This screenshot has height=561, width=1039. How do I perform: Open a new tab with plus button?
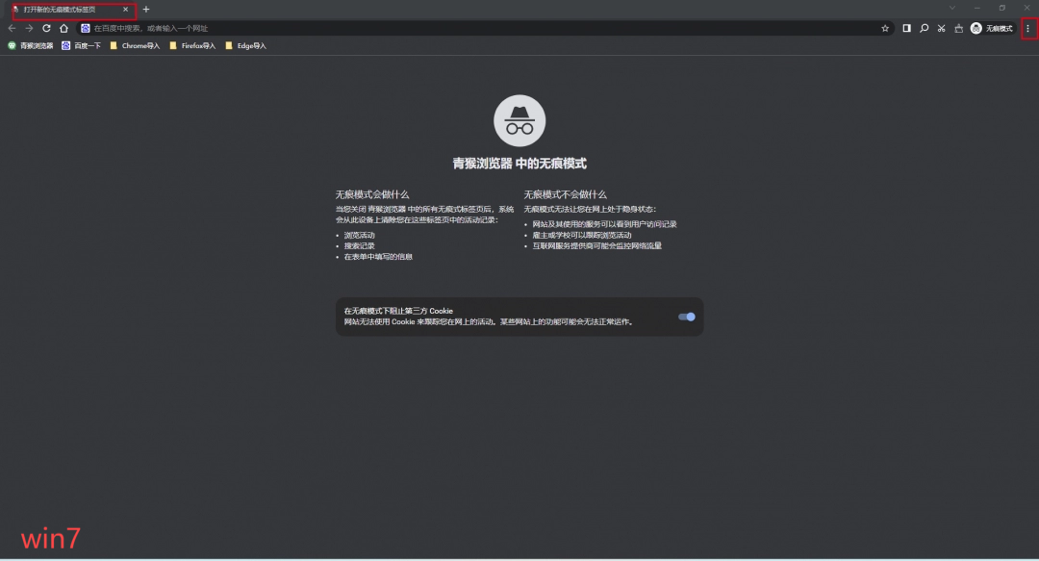(146, 10)
